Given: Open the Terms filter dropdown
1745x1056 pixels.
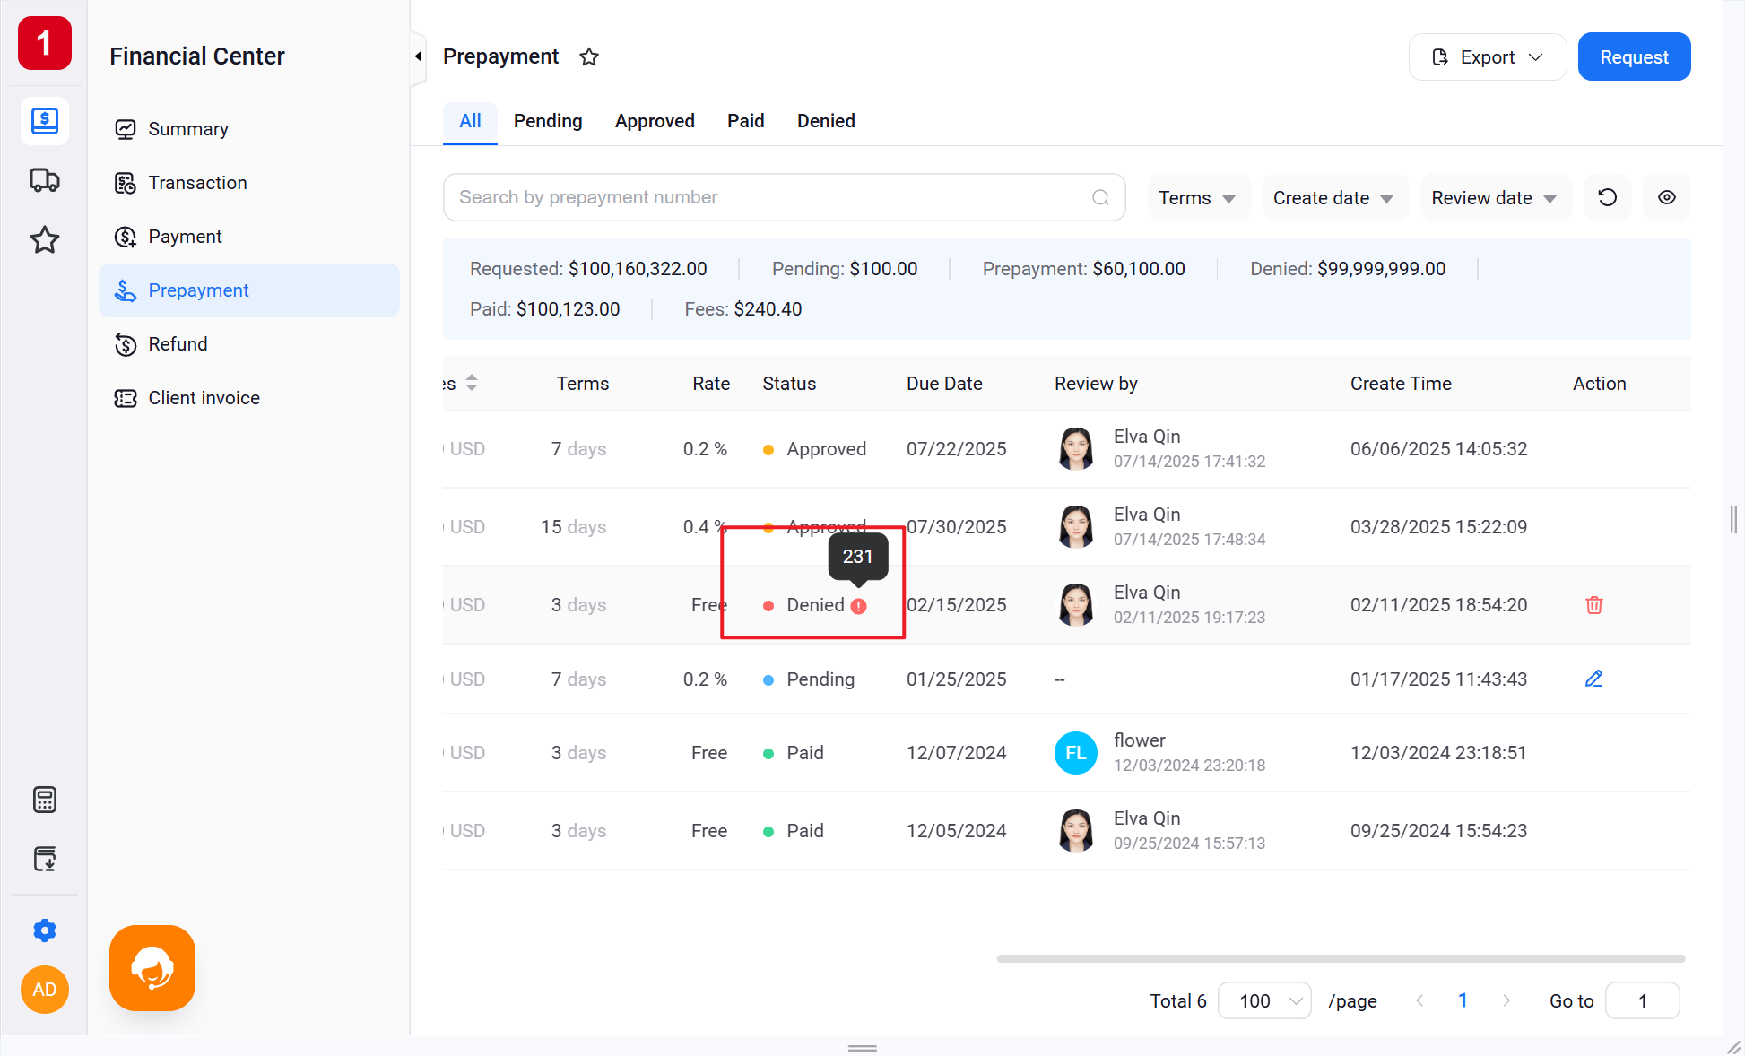Looking at the screenshot, I should tap(1198, 197).
